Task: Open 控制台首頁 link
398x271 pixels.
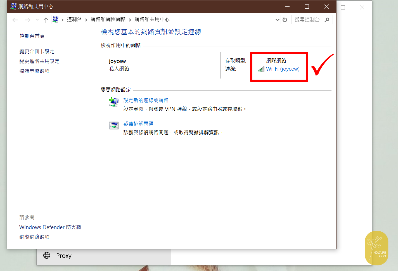Action: 32,36
